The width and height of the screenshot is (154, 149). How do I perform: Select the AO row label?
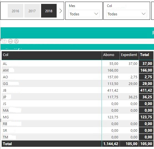[x=5, y=77]
